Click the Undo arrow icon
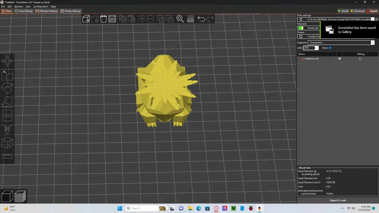This screenshot has height=213, width=379. pyautogui.click(x=201, y=19)
